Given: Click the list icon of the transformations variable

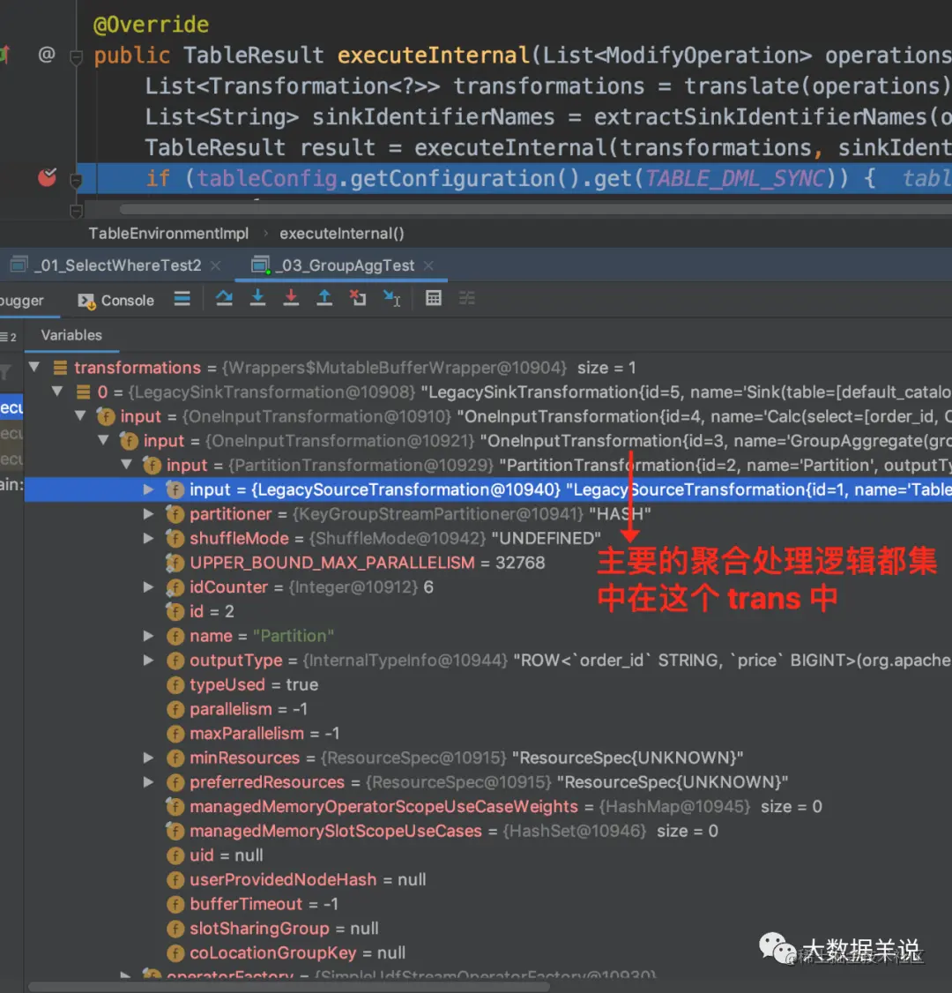Looking at the screenshot, I should [60, 368].
